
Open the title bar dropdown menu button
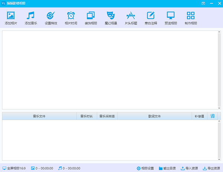point(203,3)
